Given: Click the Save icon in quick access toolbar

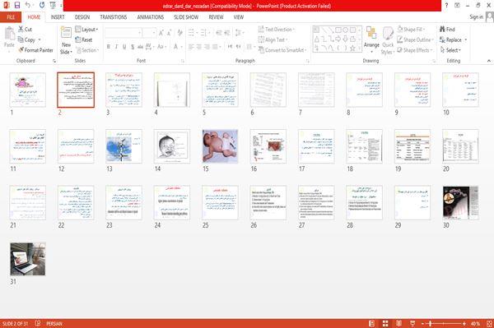Looking at the screenshot, I should tap(17, 5).
